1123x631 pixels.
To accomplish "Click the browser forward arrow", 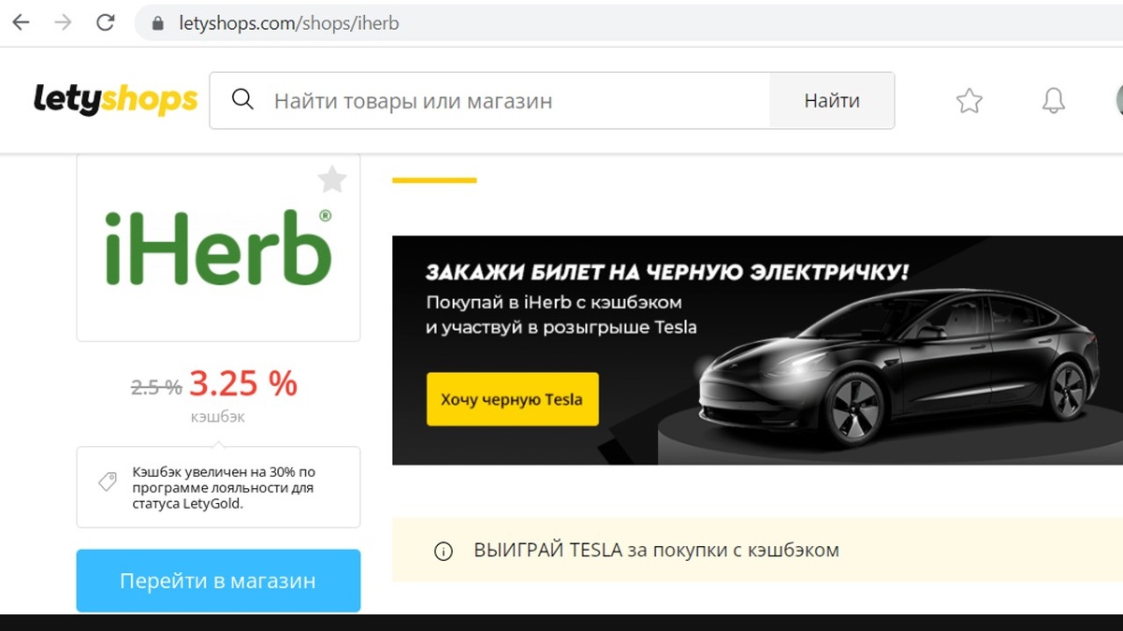I will pyautogui.click(x=63, y=22).
